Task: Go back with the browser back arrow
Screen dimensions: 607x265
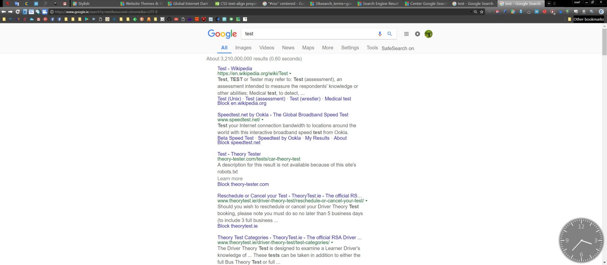Action: pyautogui.click(x=4, y=12)
